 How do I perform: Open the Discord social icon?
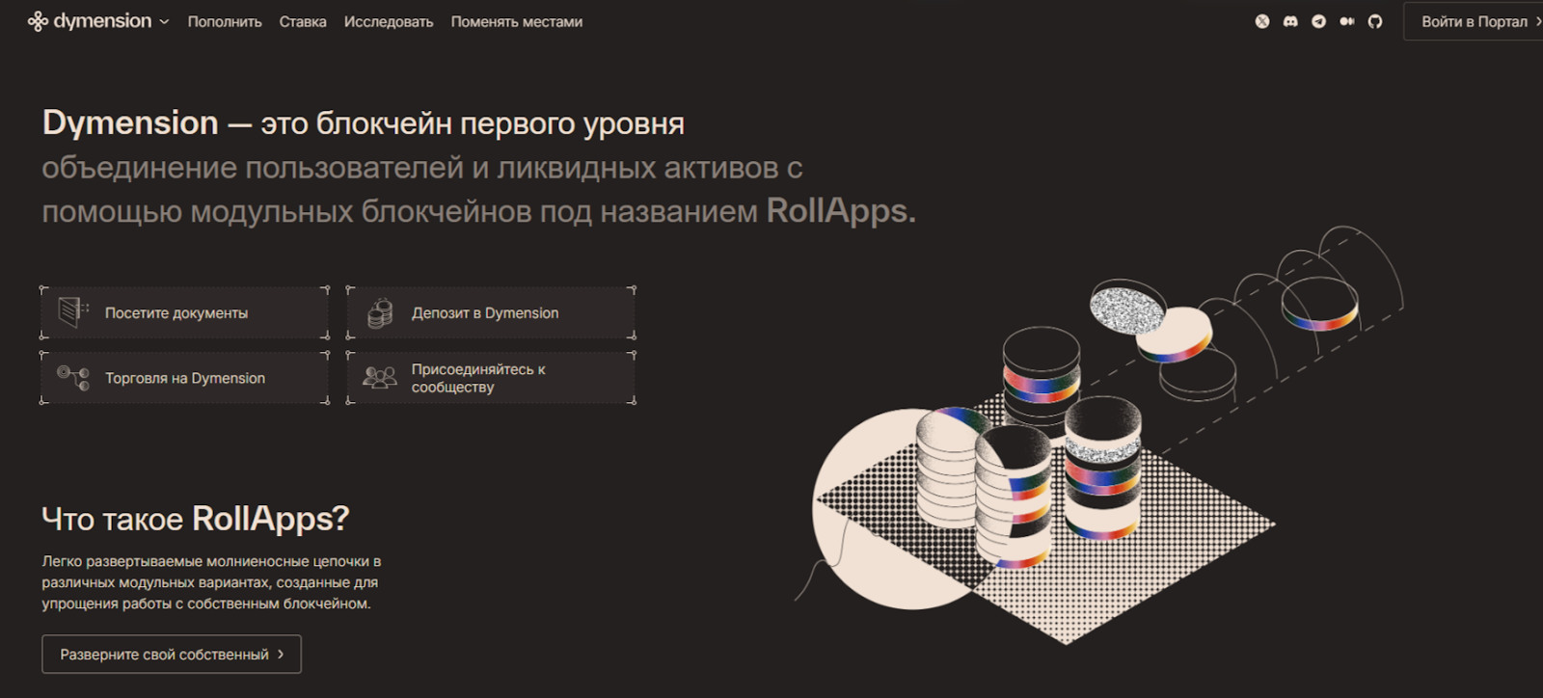[1290, 21]
